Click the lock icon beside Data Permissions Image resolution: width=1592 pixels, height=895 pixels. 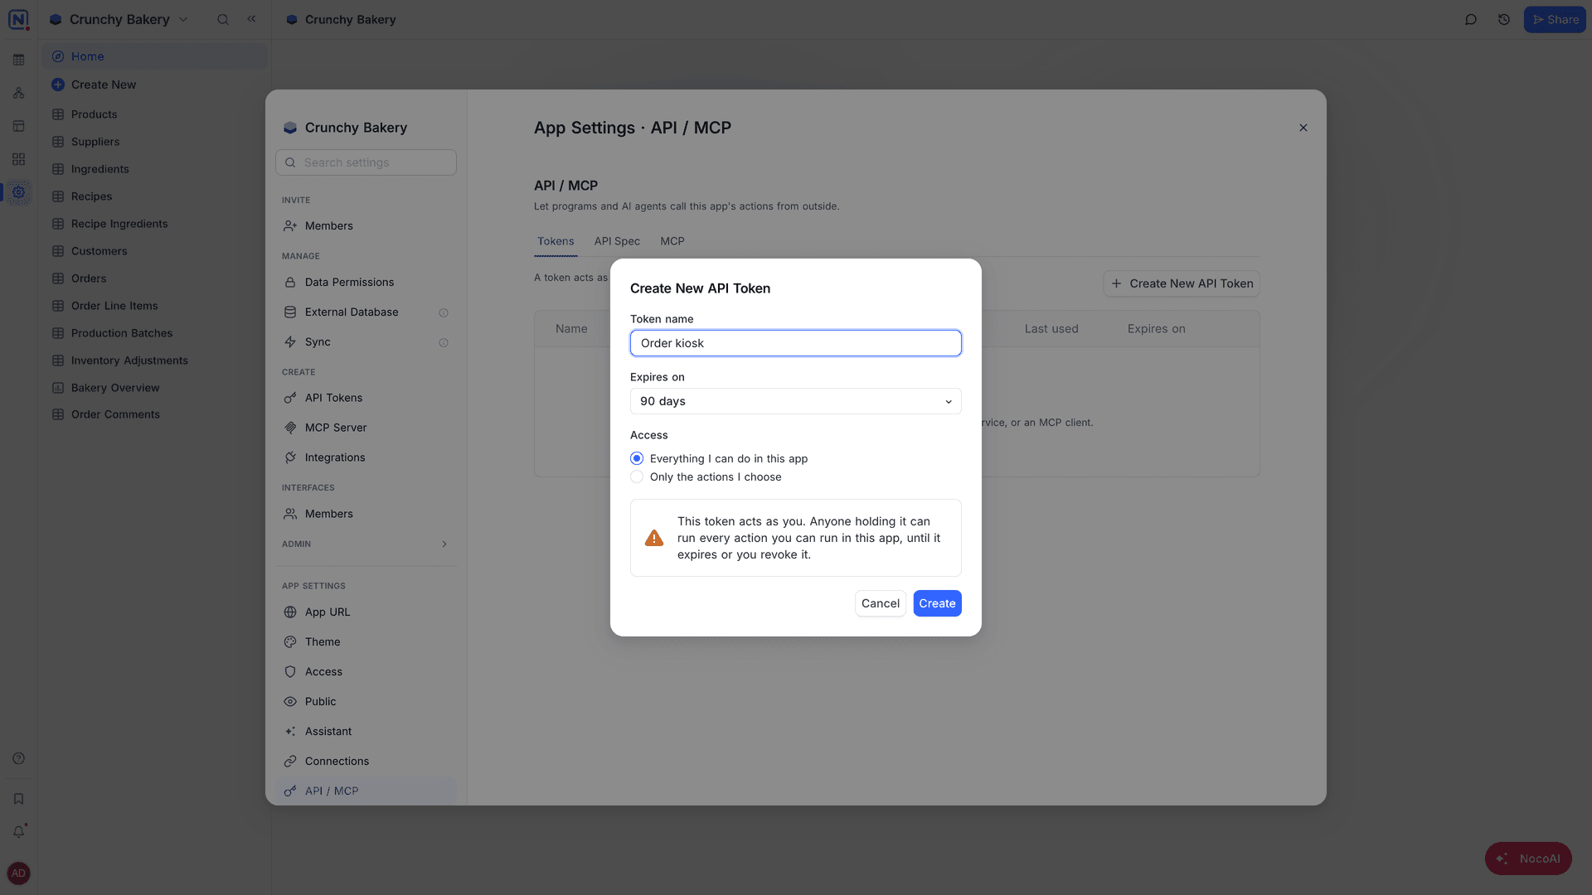coord(290,283)
